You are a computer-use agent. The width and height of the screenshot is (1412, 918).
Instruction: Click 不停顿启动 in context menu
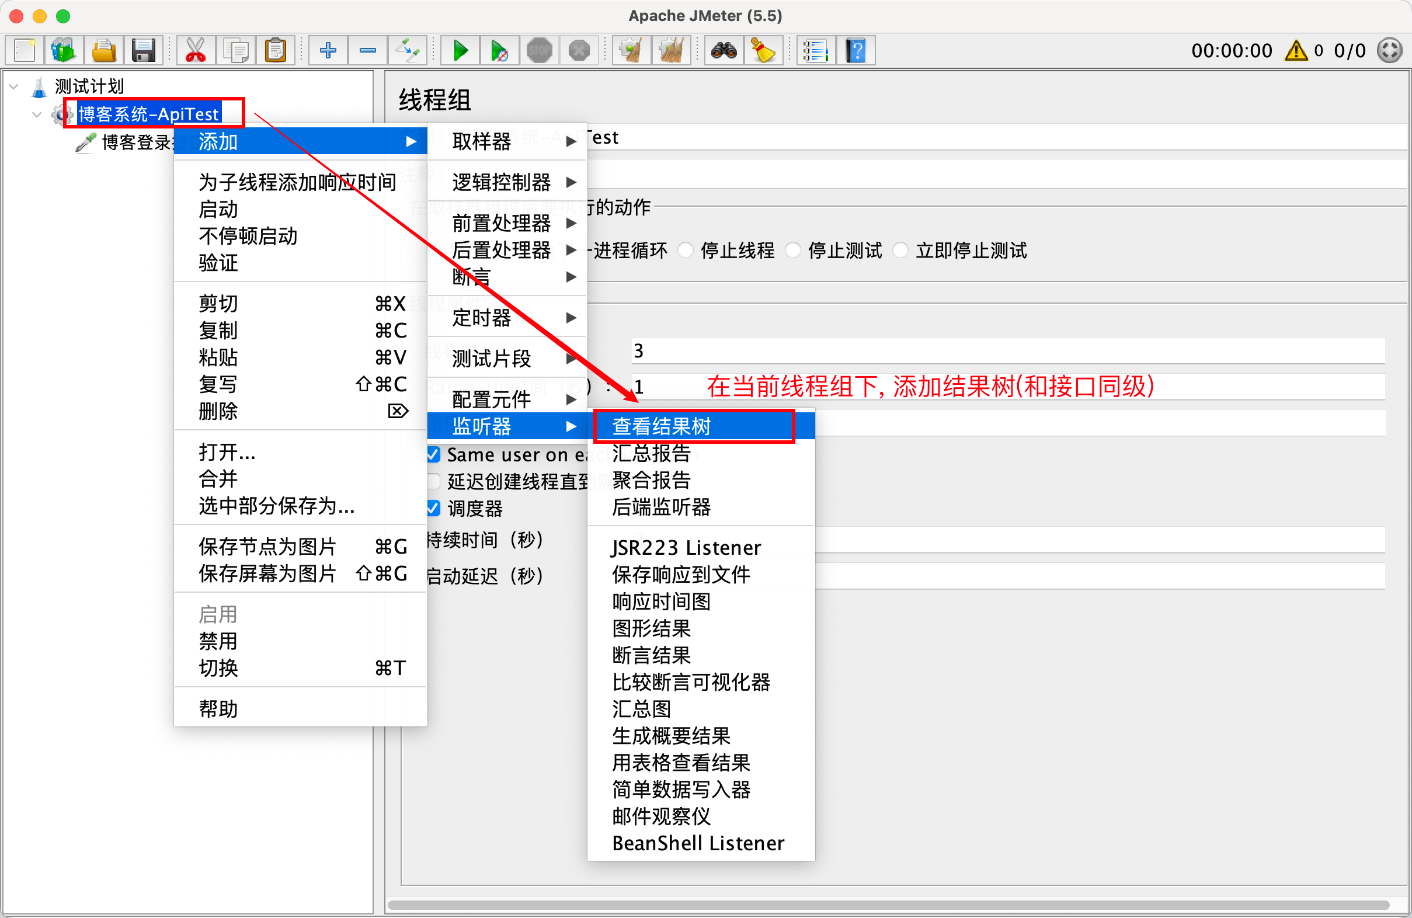point(300,236)
